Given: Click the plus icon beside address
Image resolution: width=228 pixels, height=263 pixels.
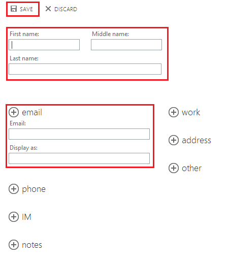Looking at the screenshot, I should click(x=174, y=140).
